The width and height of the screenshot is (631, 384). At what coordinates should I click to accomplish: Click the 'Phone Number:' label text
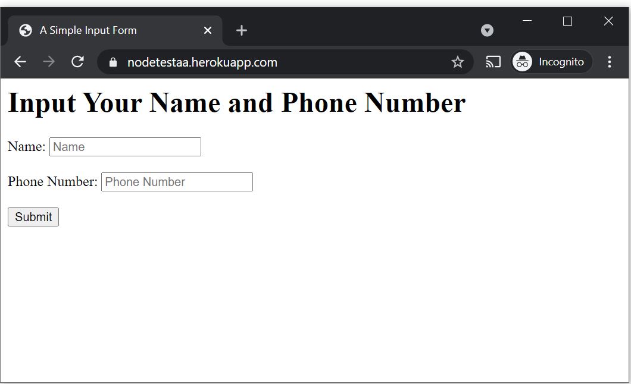[x=53, y=181]
